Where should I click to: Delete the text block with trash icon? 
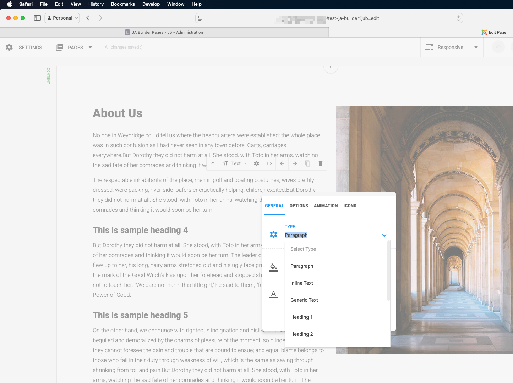coord(320,163)
